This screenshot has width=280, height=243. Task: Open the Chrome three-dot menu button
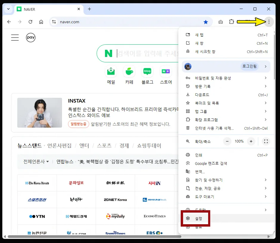(269, 22)
